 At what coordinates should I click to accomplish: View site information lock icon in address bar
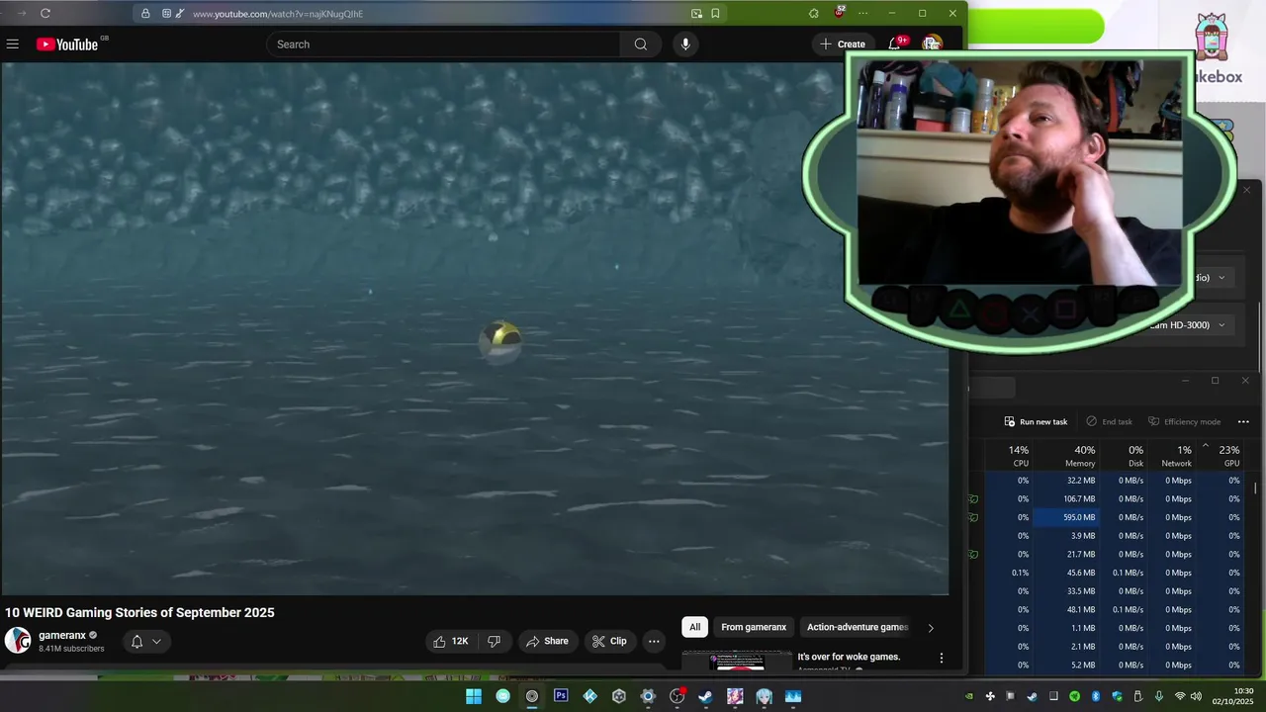pyautogui.click(x=145, y=14)
